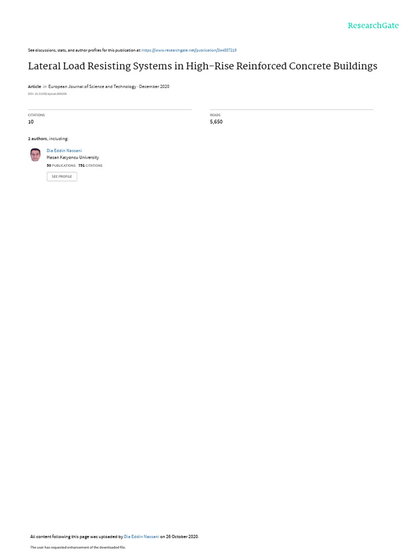The height and width of the screenshot is (560, 420).
Task: Open the researchgate.net publication URL link
Action: pos(189,50)
